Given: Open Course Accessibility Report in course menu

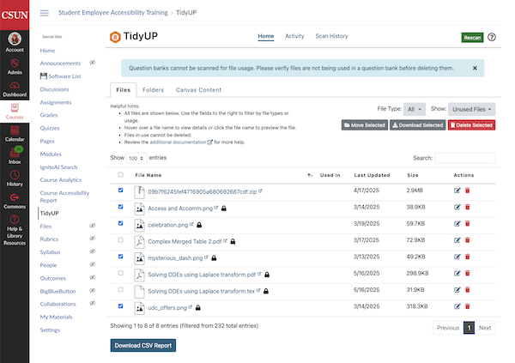Looking at the screenshot, I should click(64, 197).
